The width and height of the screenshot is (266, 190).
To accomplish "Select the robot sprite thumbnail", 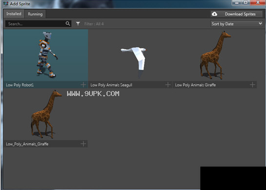I will click(46, 55).
